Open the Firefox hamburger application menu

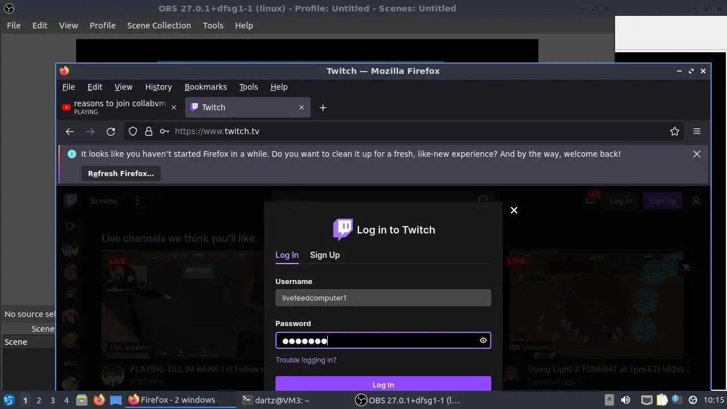(697, 131)
